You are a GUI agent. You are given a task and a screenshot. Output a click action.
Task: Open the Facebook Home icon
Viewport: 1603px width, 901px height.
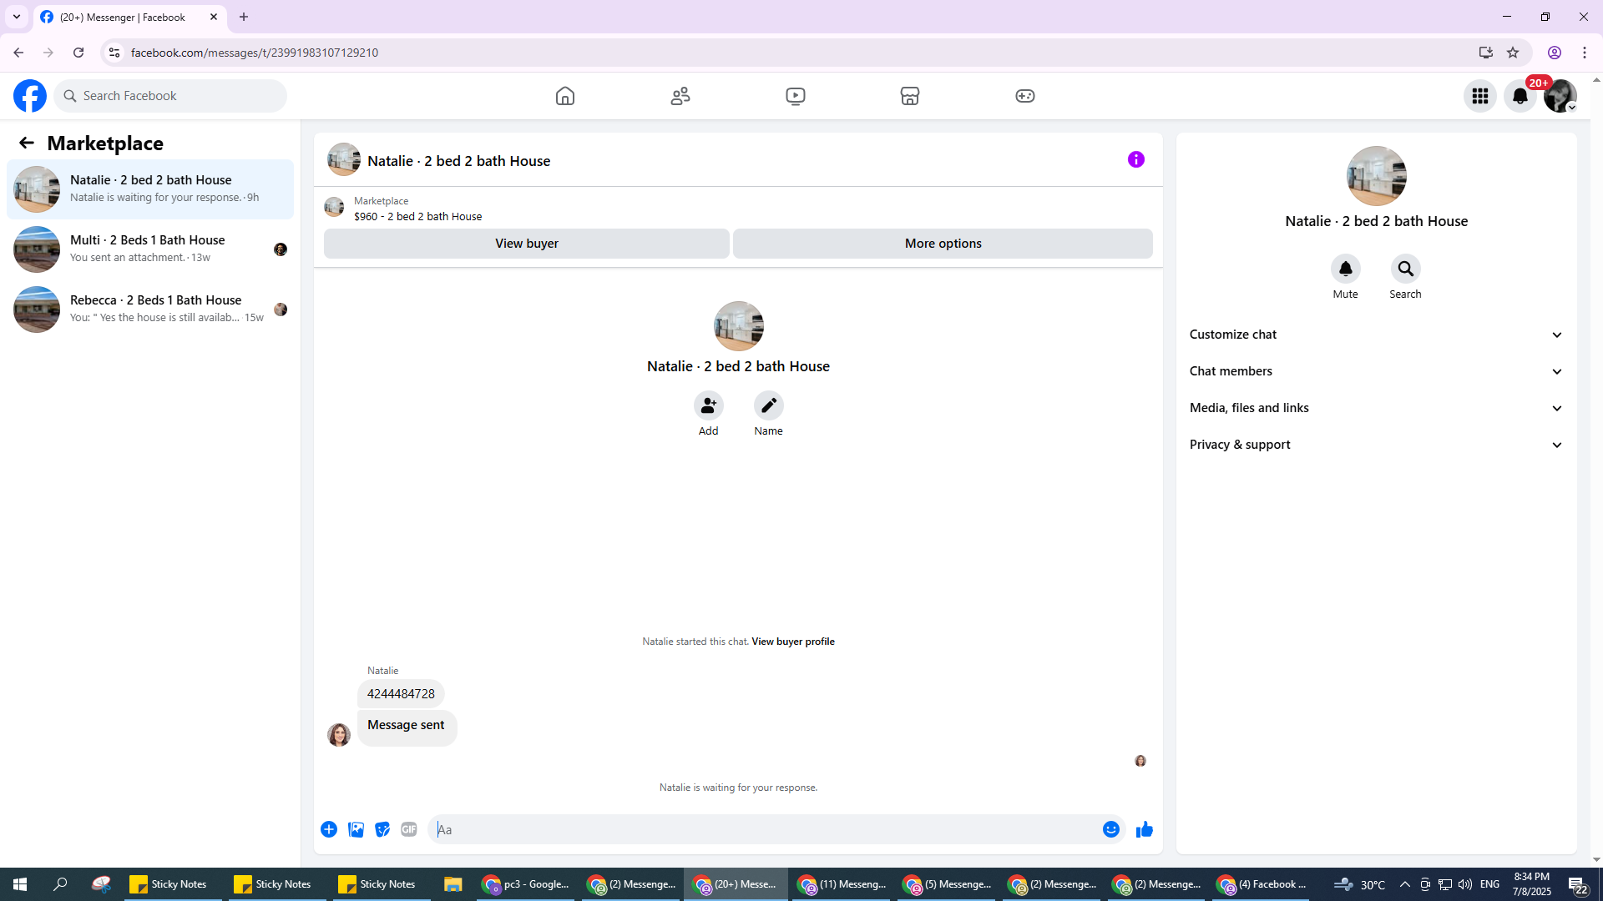[565, 96]
